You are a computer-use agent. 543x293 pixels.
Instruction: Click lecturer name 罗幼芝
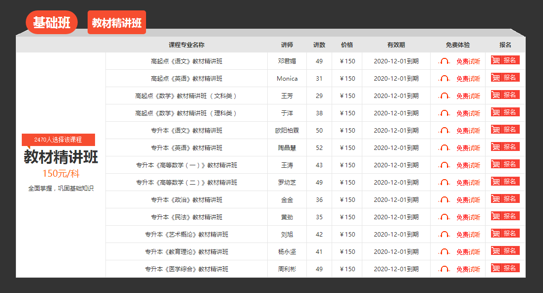(287, 183)
